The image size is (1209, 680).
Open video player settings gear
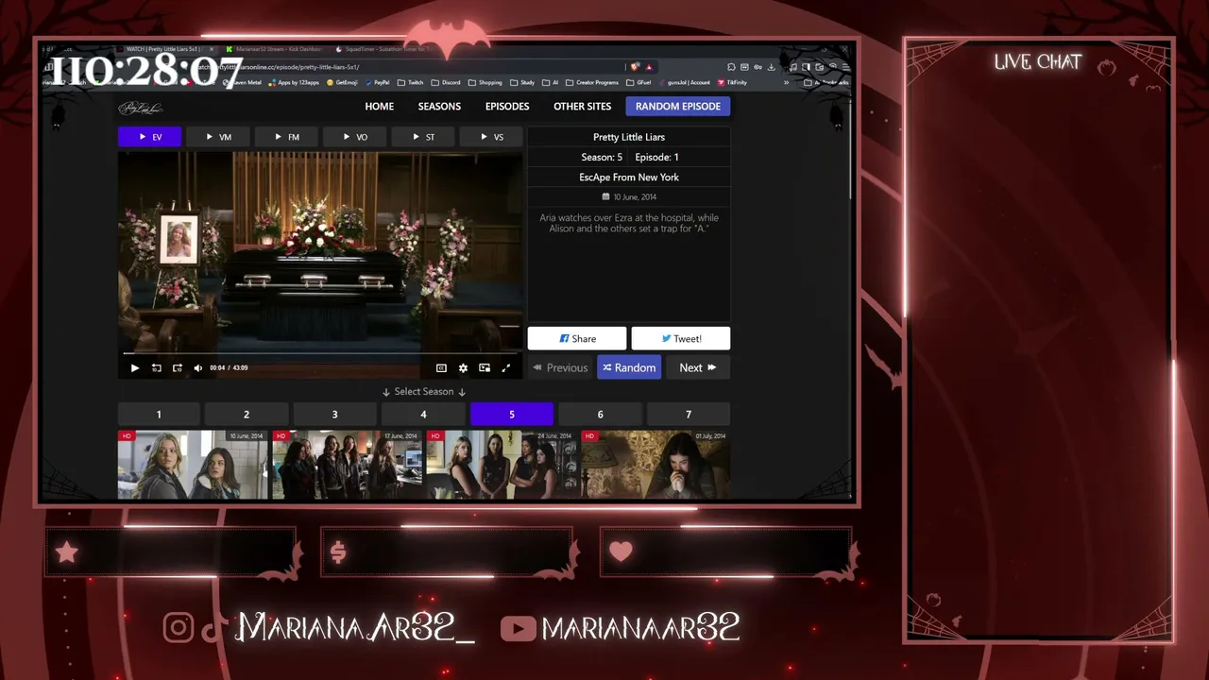click(x=463, y=368)
